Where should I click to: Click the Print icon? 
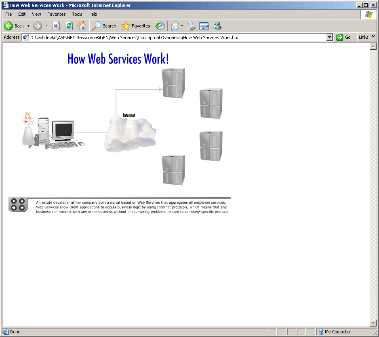tap(191, 26)
